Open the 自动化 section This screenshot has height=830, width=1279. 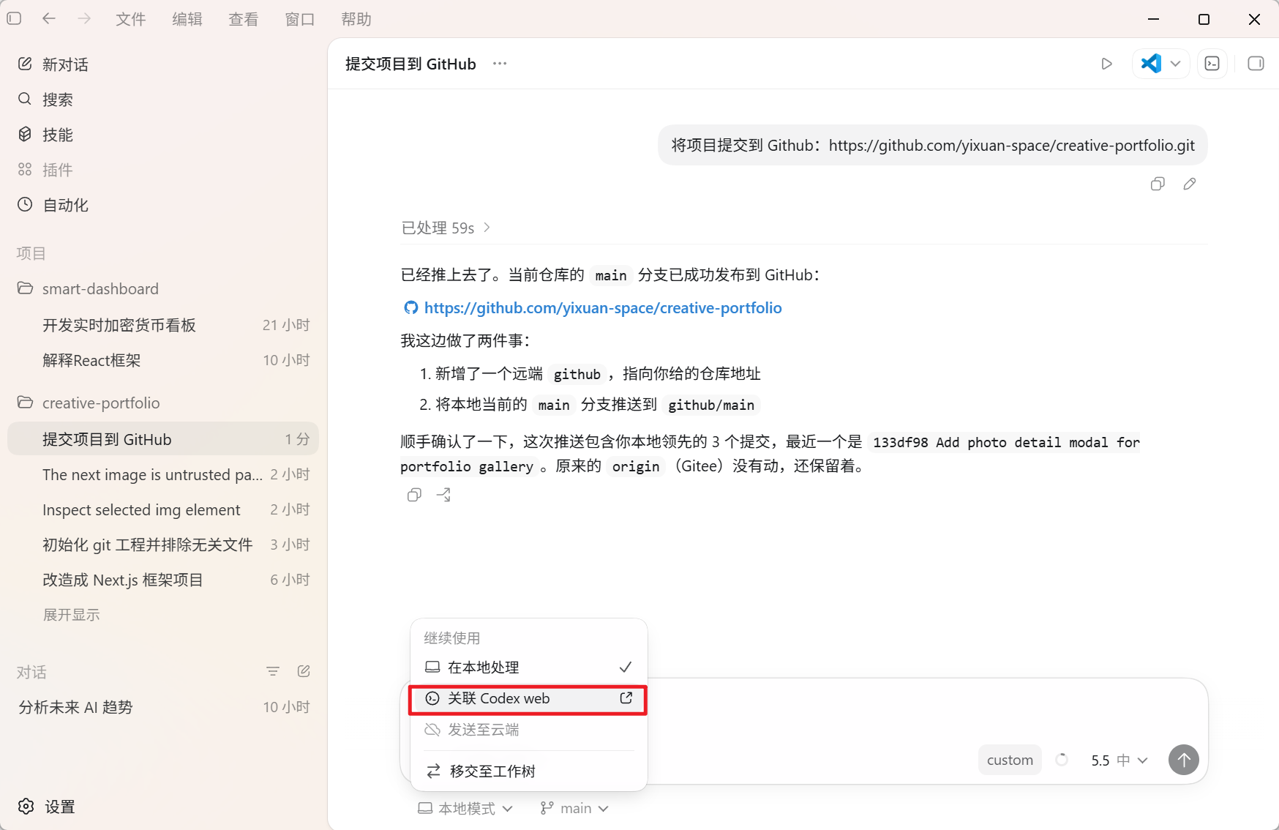click(163, 205)
